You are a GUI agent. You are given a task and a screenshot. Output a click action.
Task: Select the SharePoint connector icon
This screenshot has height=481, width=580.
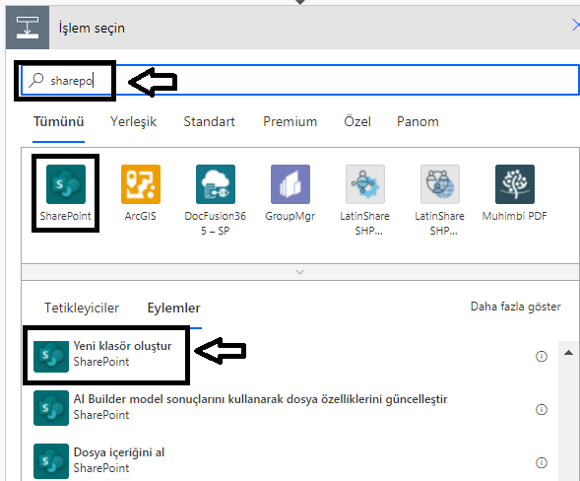[66, 184]
